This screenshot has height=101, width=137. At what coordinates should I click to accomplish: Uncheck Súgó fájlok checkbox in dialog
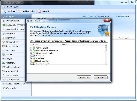coord(32,58)
